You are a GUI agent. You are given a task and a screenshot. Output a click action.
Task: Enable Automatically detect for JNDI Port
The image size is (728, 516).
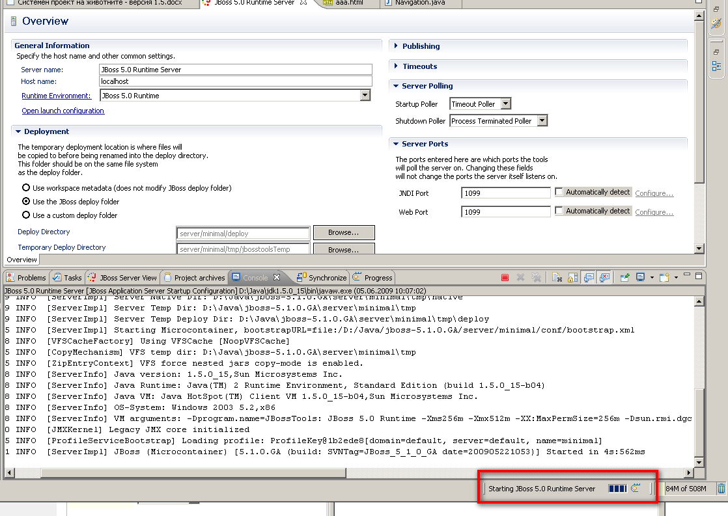[x=559, y=192]
